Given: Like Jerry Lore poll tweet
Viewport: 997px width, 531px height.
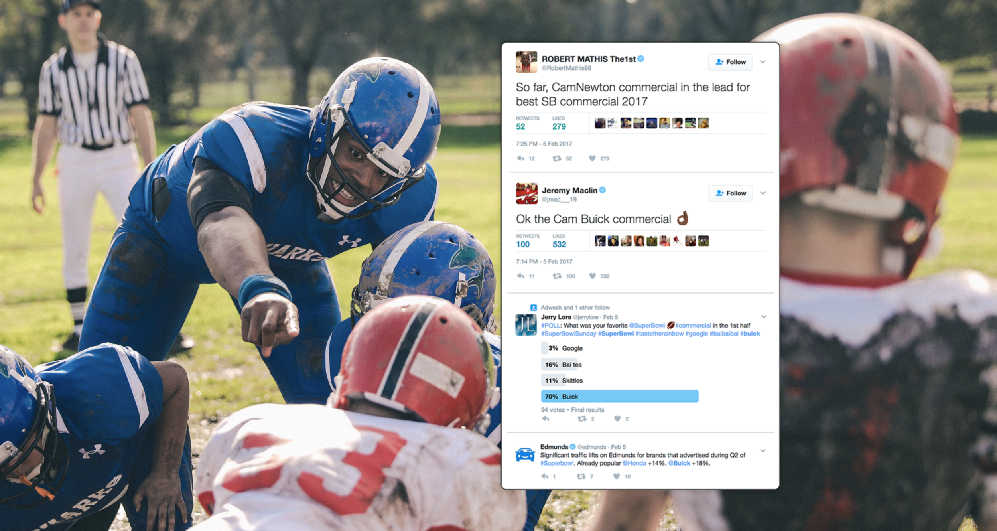Looking at the screenshot, I should tap(617, 418).
